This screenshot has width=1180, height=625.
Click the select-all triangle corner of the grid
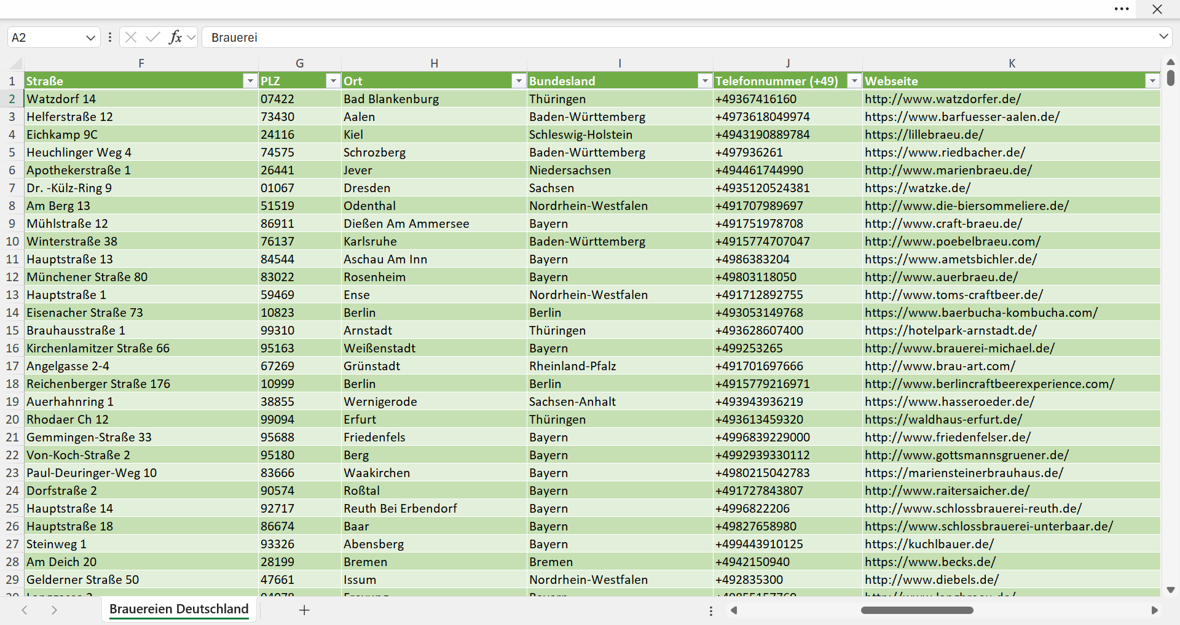click(x=17, y=63)
